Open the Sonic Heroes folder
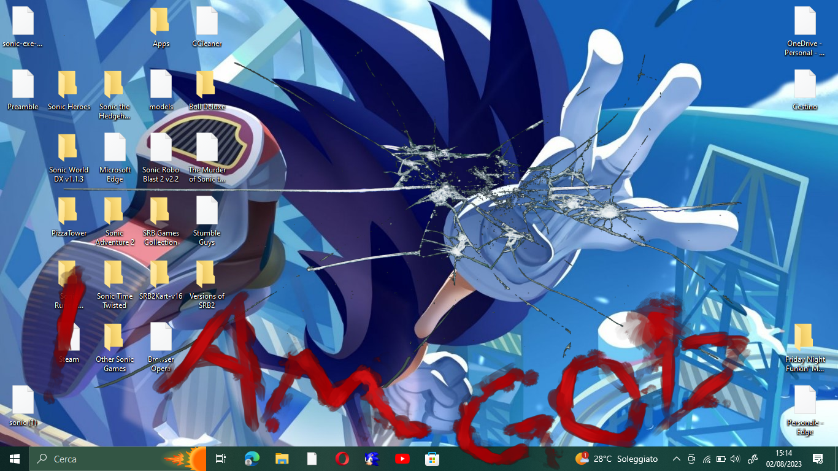Screen dimensions: 838x471 pyautogui.click(x=69, y=91)
